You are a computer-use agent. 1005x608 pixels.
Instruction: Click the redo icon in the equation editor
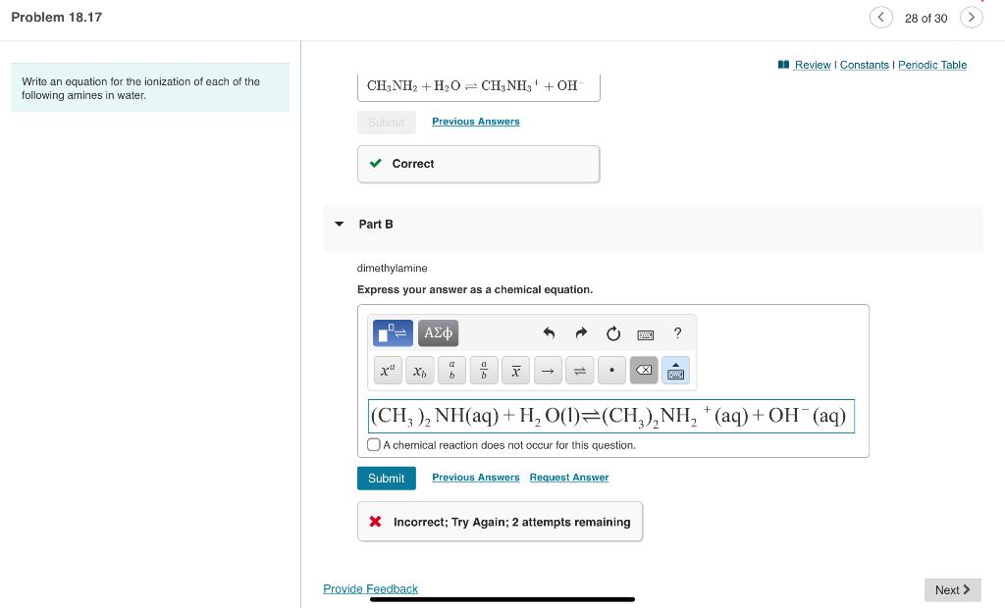tap(580, 333)
